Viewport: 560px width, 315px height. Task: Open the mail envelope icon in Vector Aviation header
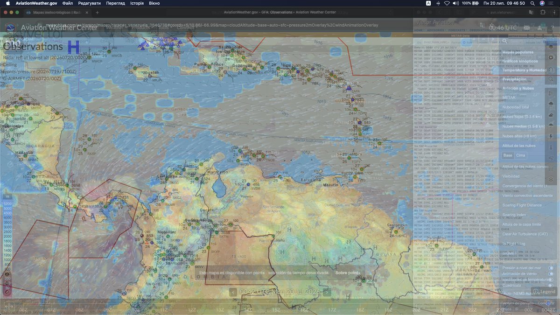pyautogui.click(x=526, y=28)
